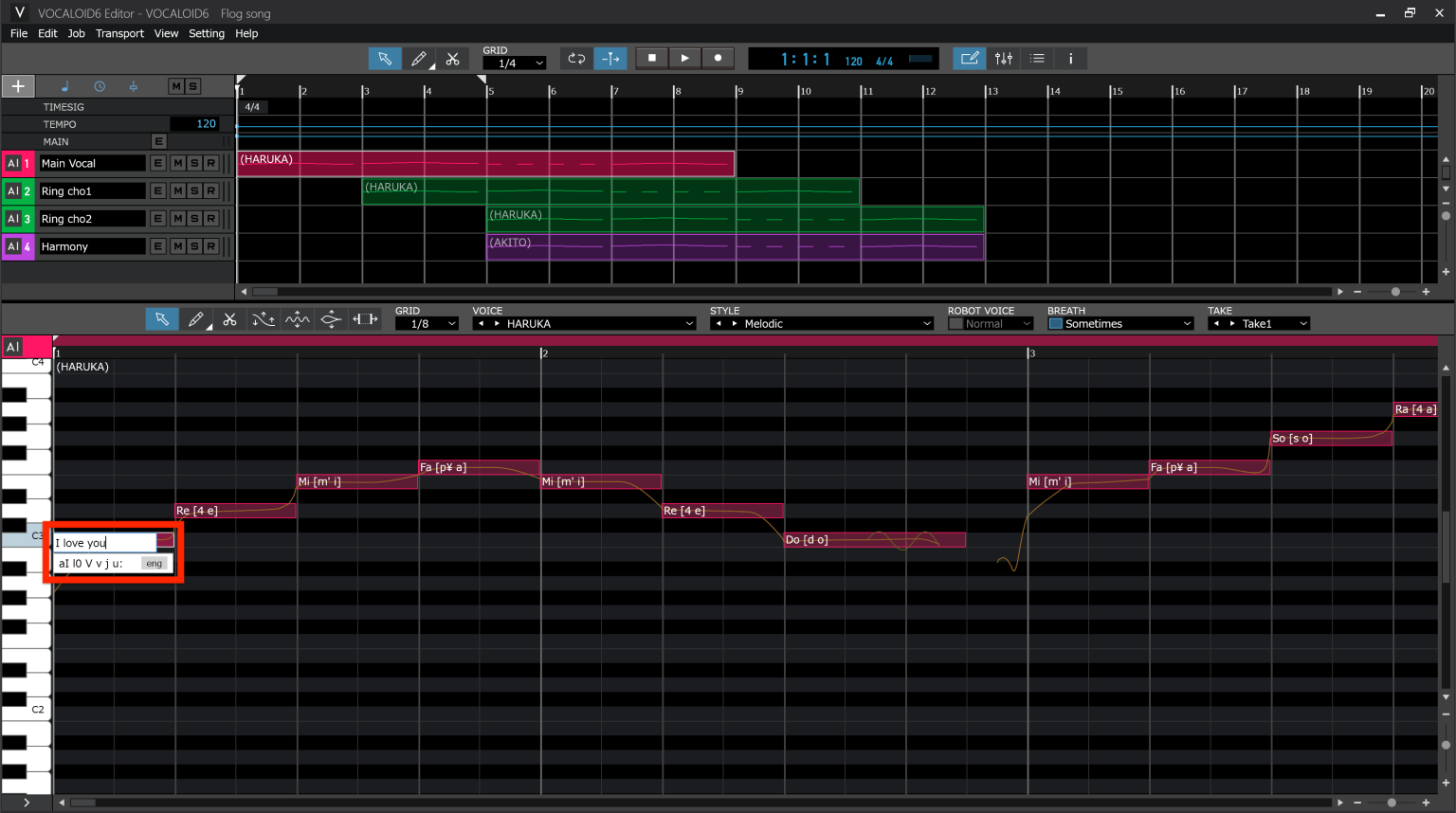Add a new track with the plus button
The image size is (1456, 813).
coord(17,85)
